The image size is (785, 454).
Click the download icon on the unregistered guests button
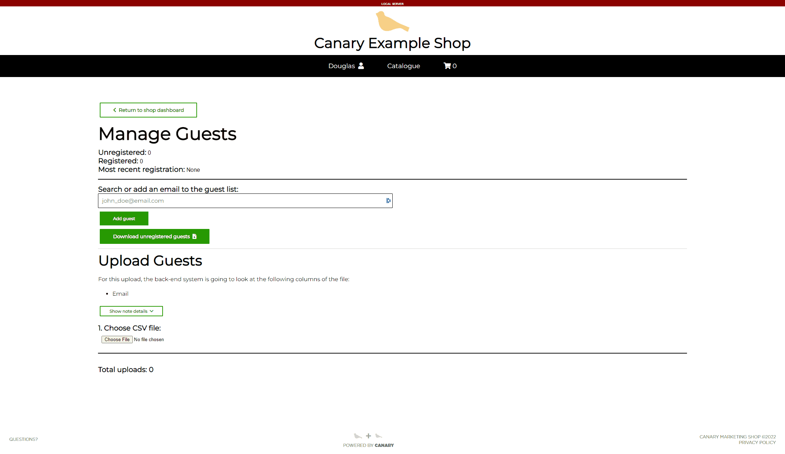[194, 236]
